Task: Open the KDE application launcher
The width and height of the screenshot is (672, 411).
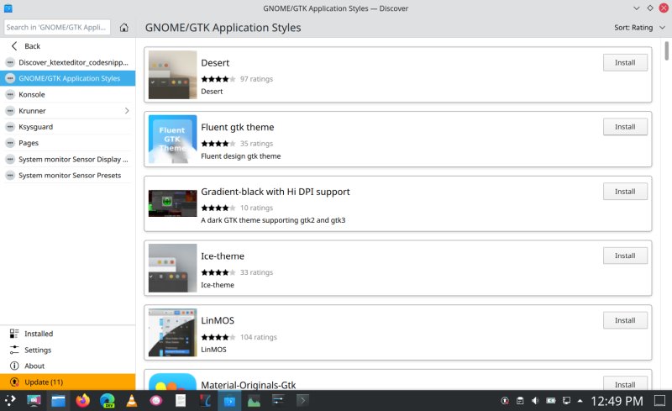Action: [10, 401]
